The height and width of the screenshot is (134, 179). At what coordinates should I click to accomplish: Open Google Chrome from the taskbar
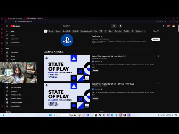coord(104,115)
